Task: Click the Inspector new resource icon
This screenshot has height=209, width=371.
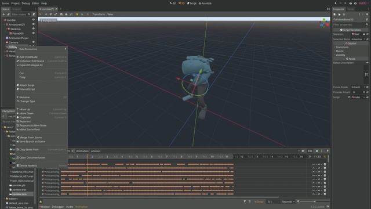Action: pos(334,15)
